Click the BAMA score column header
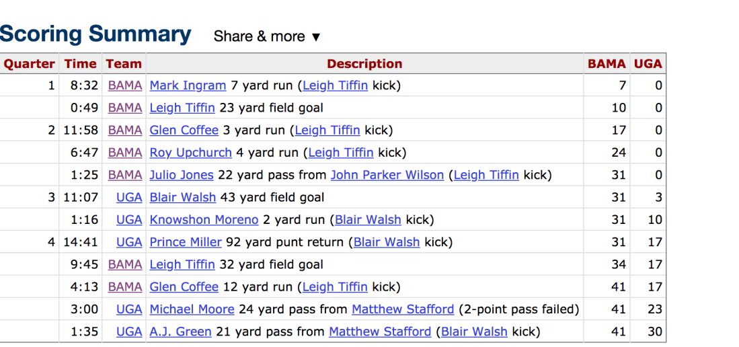The image size is (739, 347). tap(607, 64)
